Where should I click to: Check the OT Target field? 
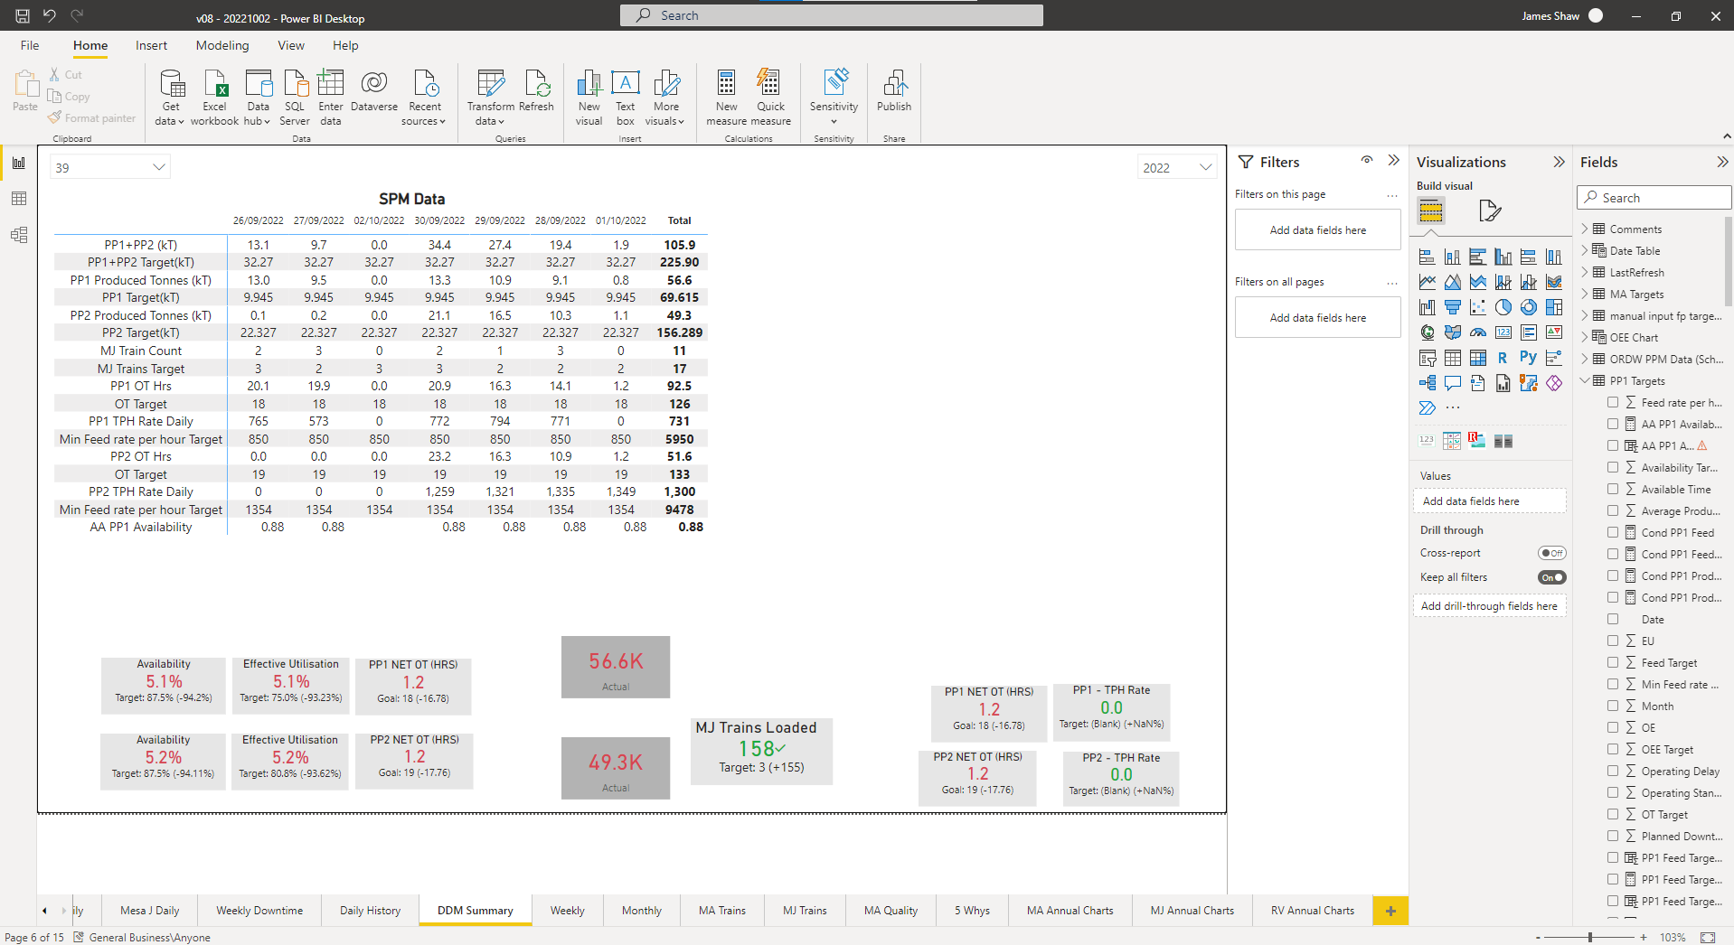coord(1613,814)
